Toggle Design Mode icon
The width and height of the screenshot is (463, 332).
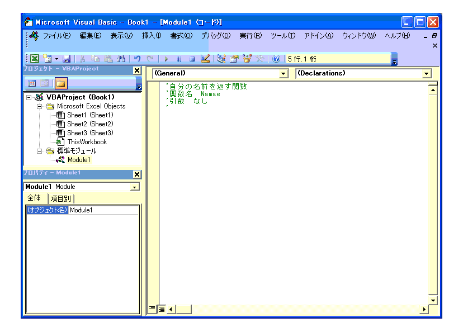pos(205,59)
